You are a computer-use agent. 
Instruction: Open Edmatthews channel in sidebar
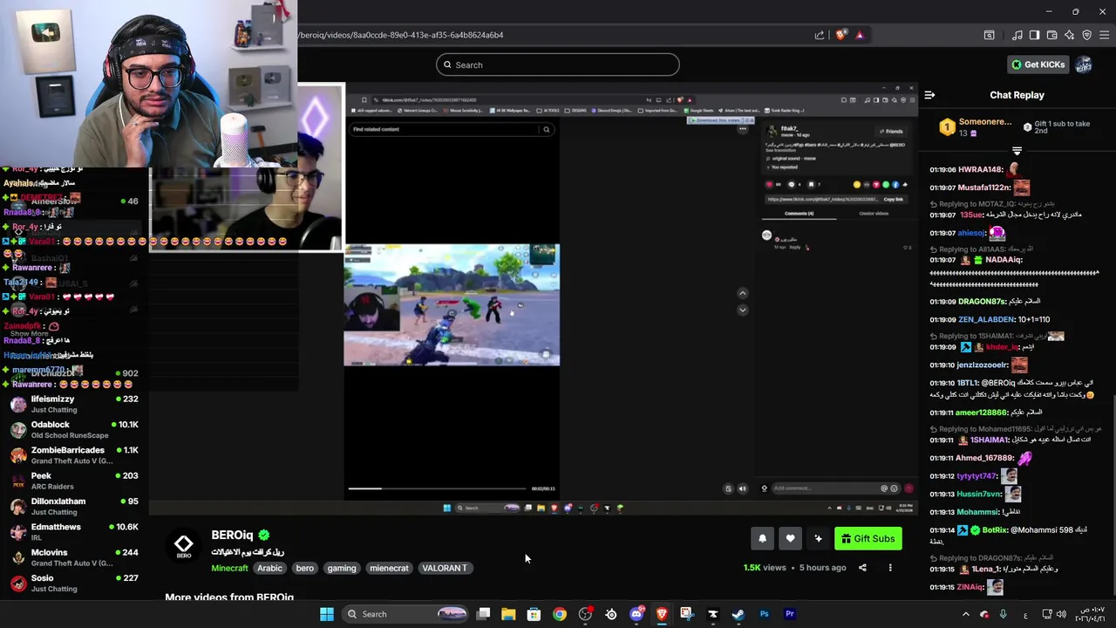coord(74,532)
